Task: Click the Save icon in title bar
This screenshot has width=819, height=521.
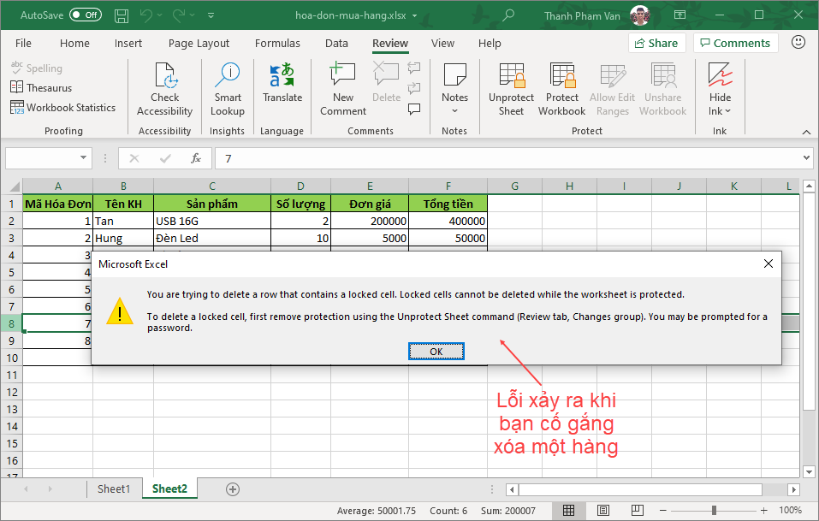Action: (x=122, y=15)
